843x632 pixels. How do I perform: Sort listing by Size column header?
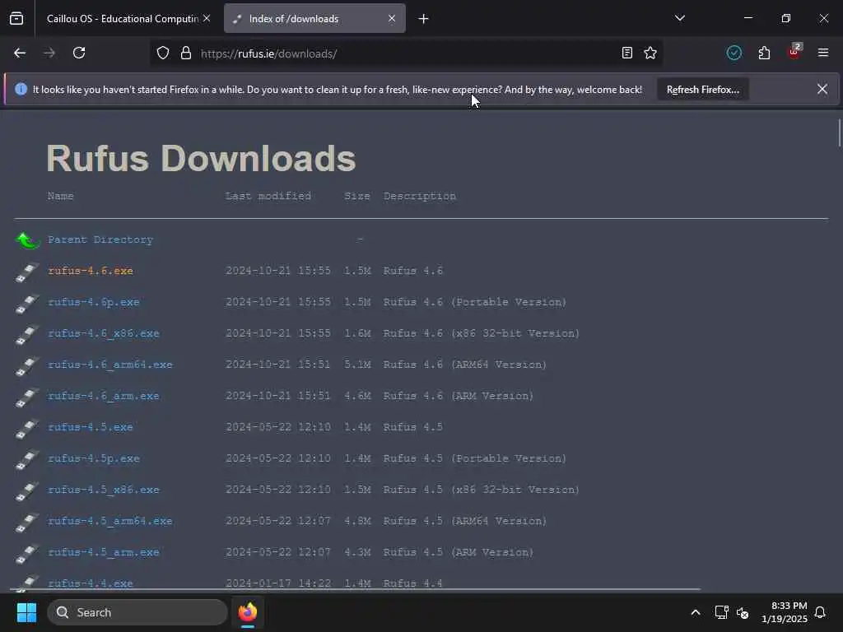coord(357,196)
